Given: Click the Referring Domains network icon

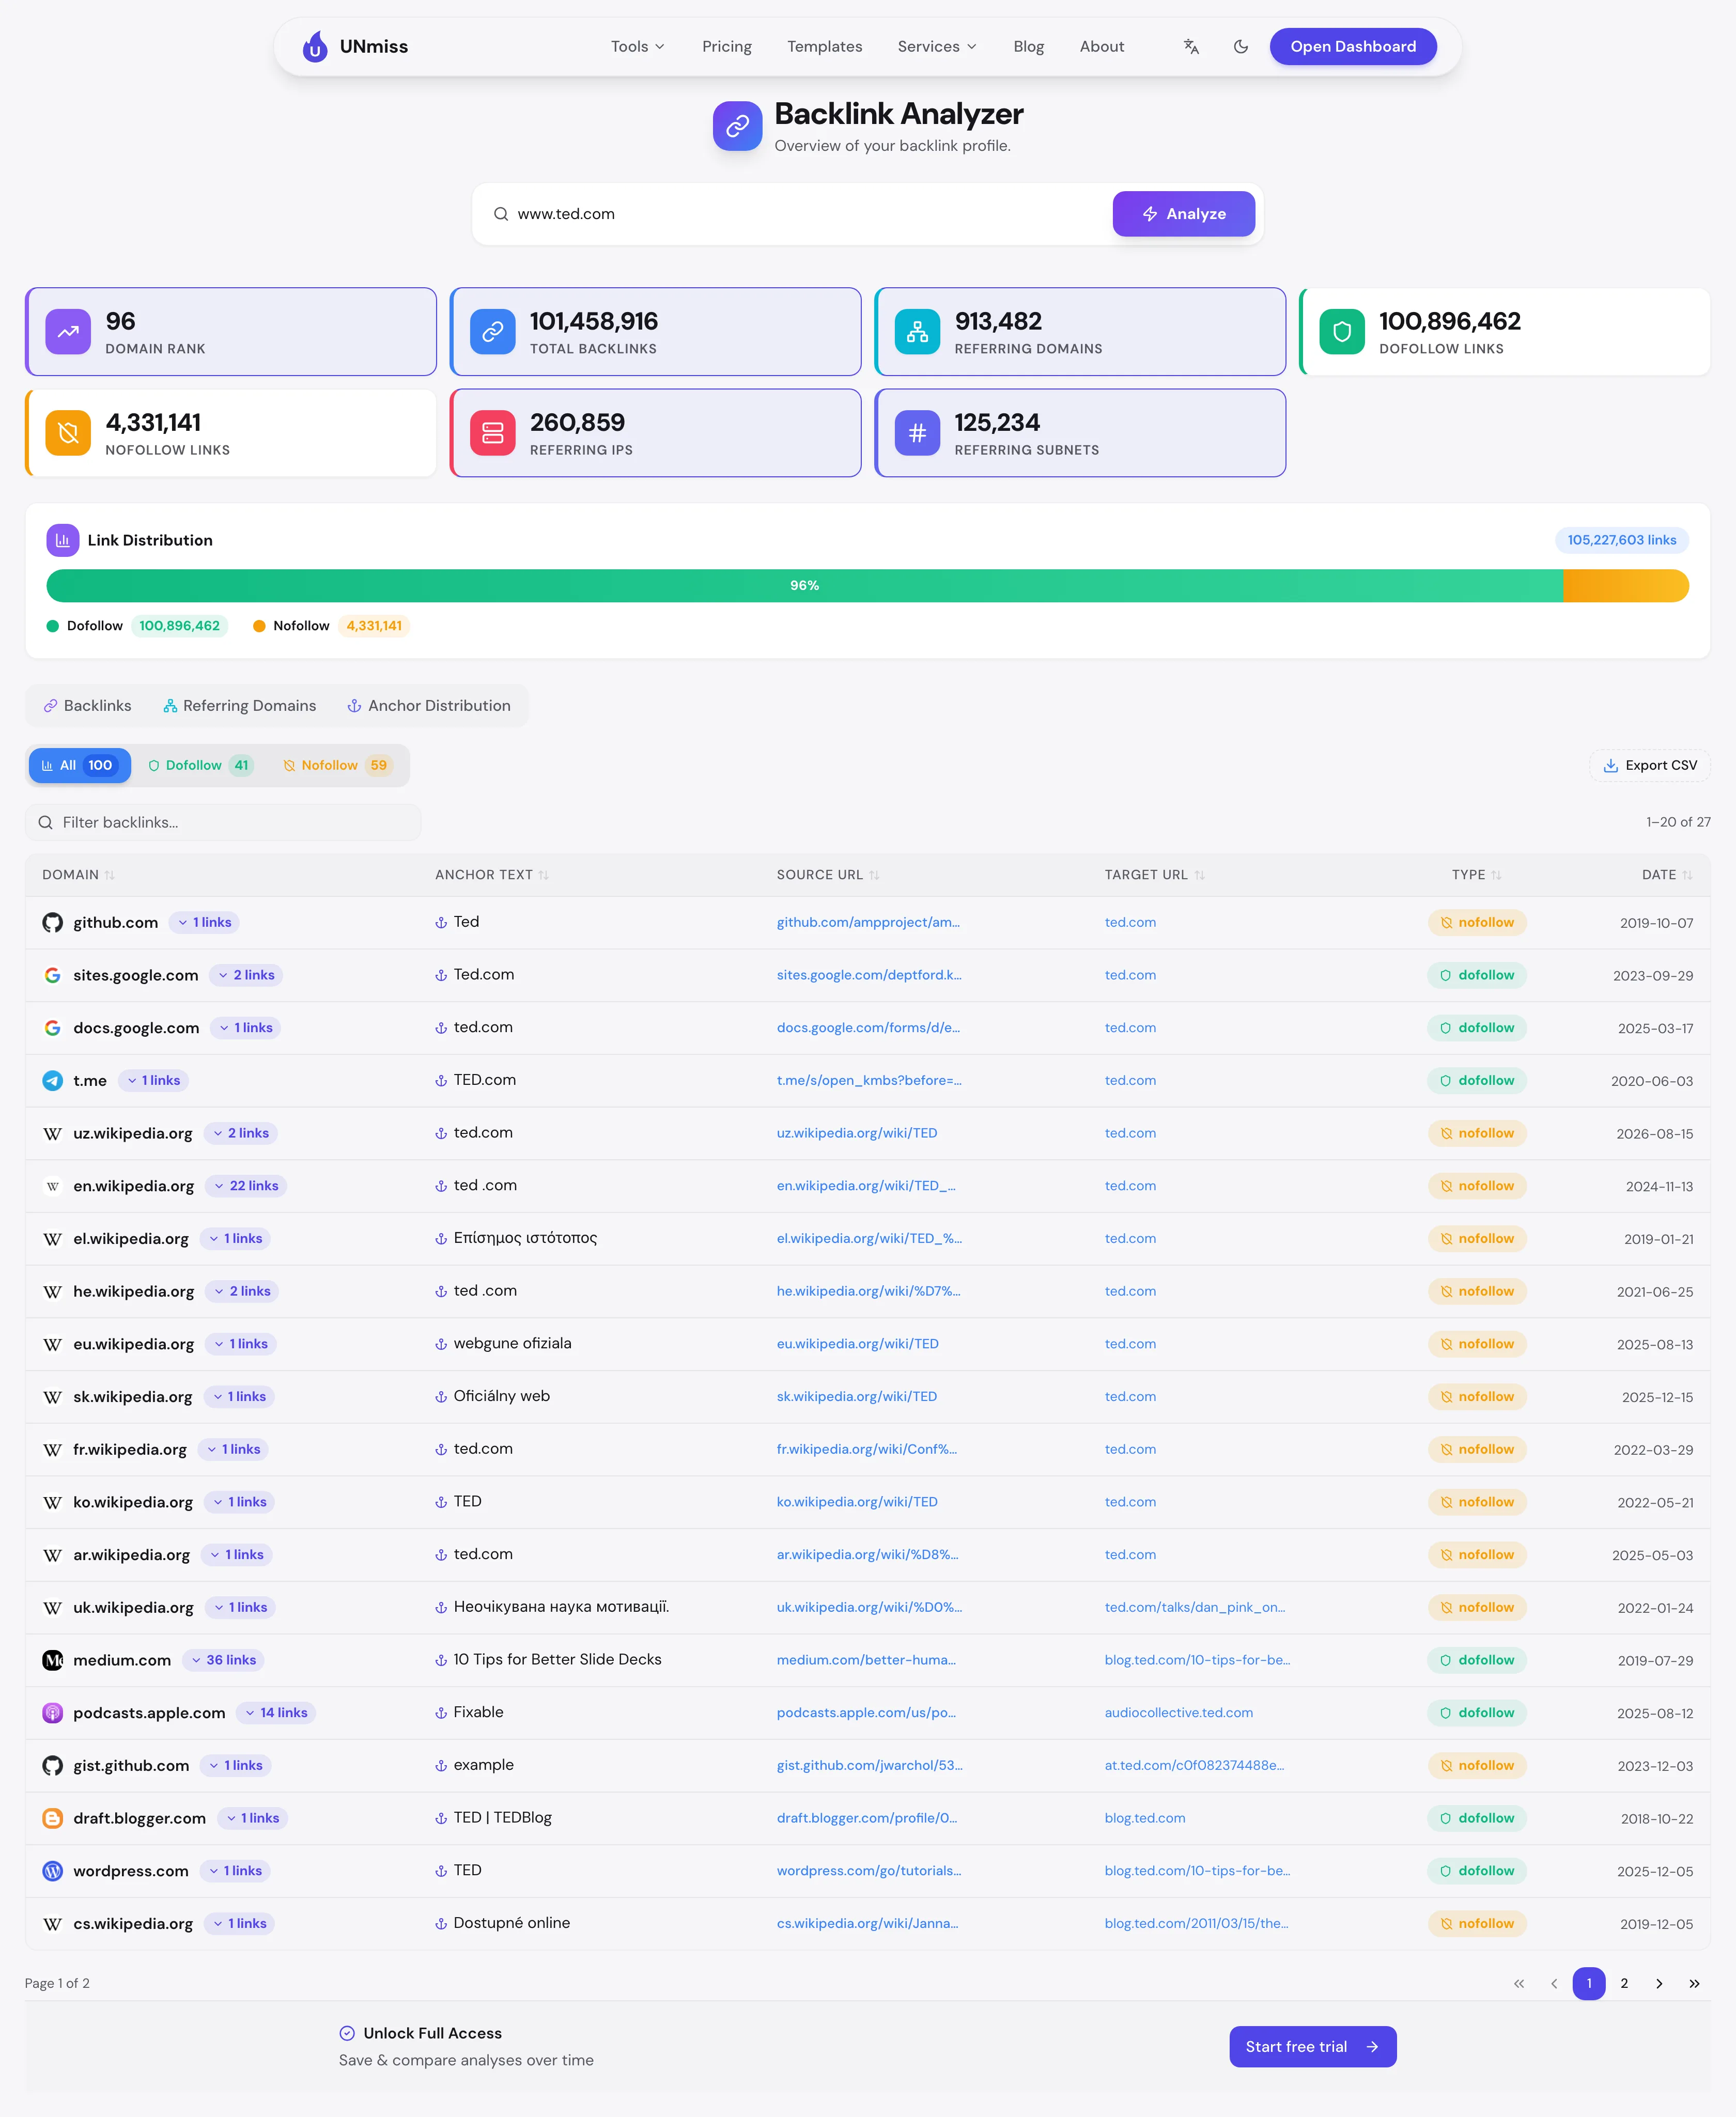Looking at the screenshot, I should pos(917,332).
